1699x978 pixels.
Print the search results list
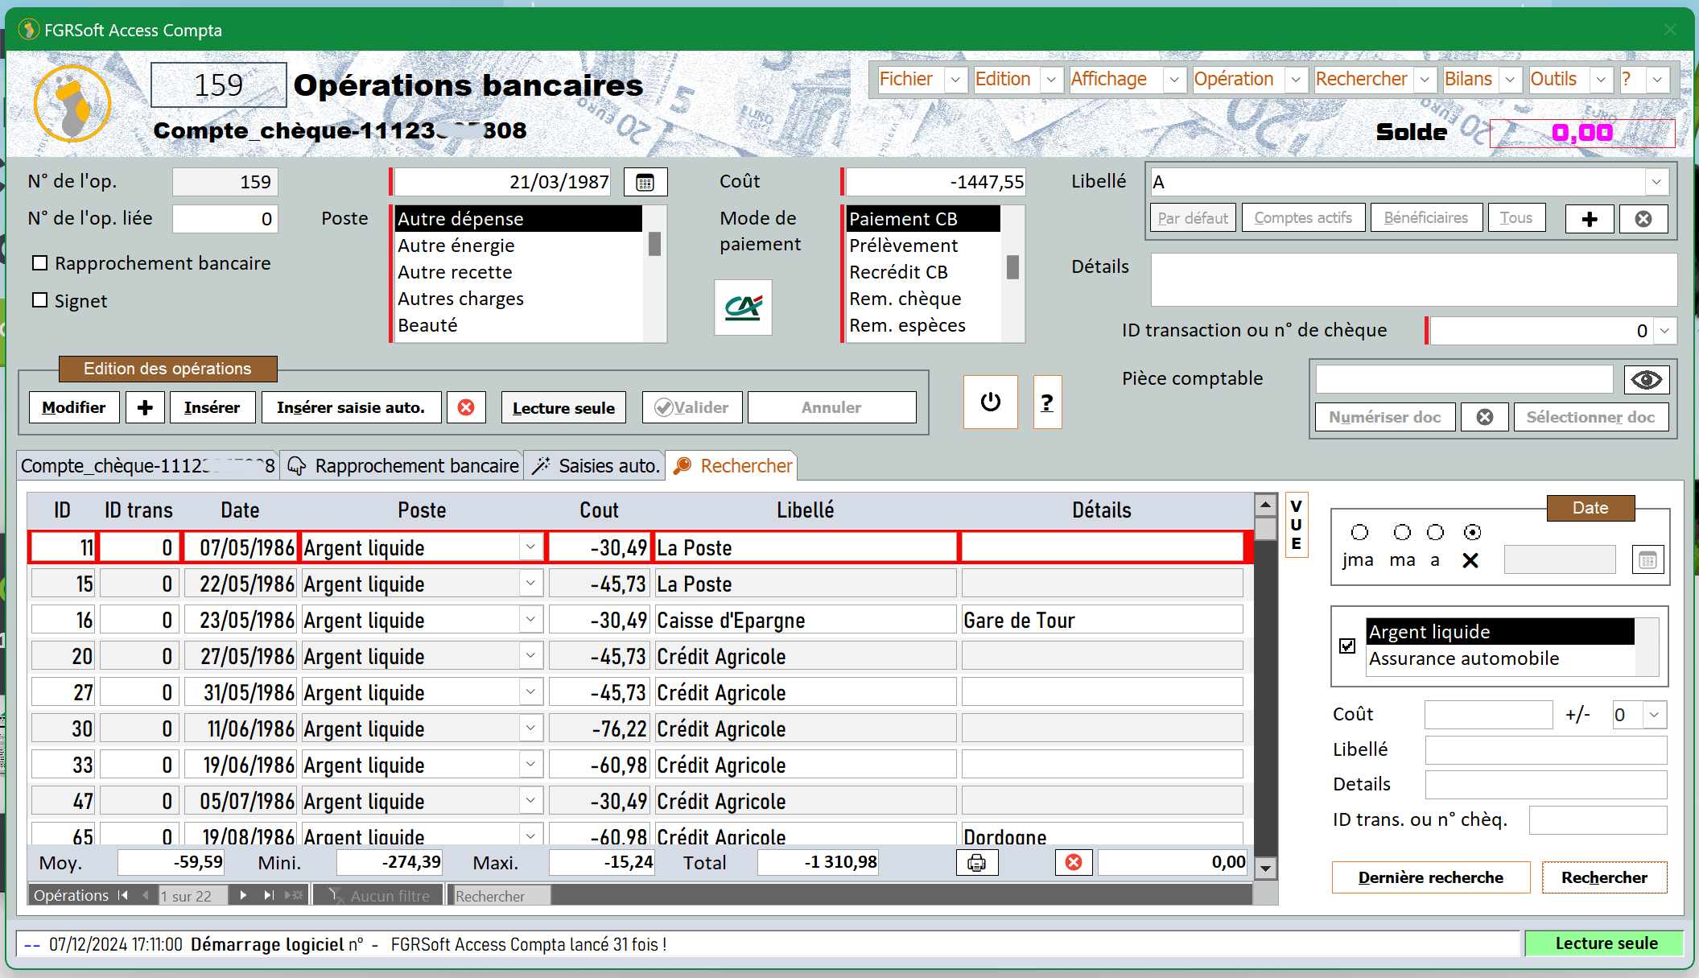click(977, 863)
